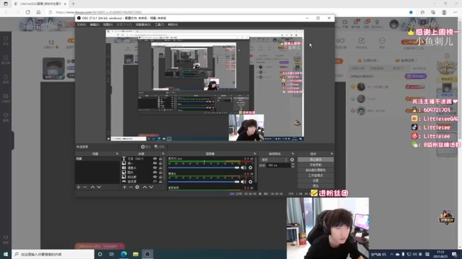Adjust the 300 ms duration stepper arrows
Screen dimensions: 462x259
(x=293, y=165)
